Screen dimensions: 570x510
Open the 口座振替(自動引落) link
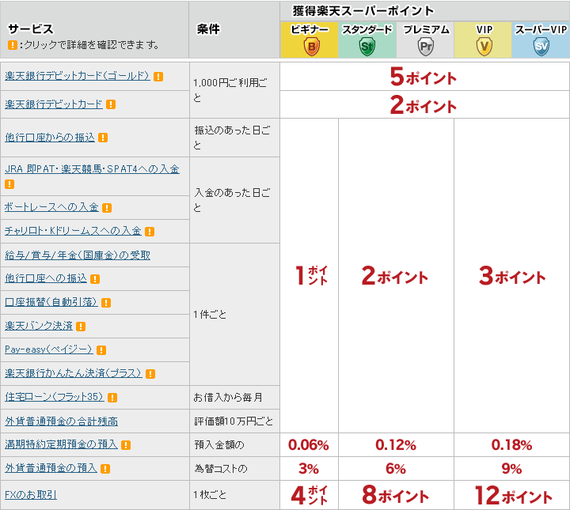(x=51, y=302)
